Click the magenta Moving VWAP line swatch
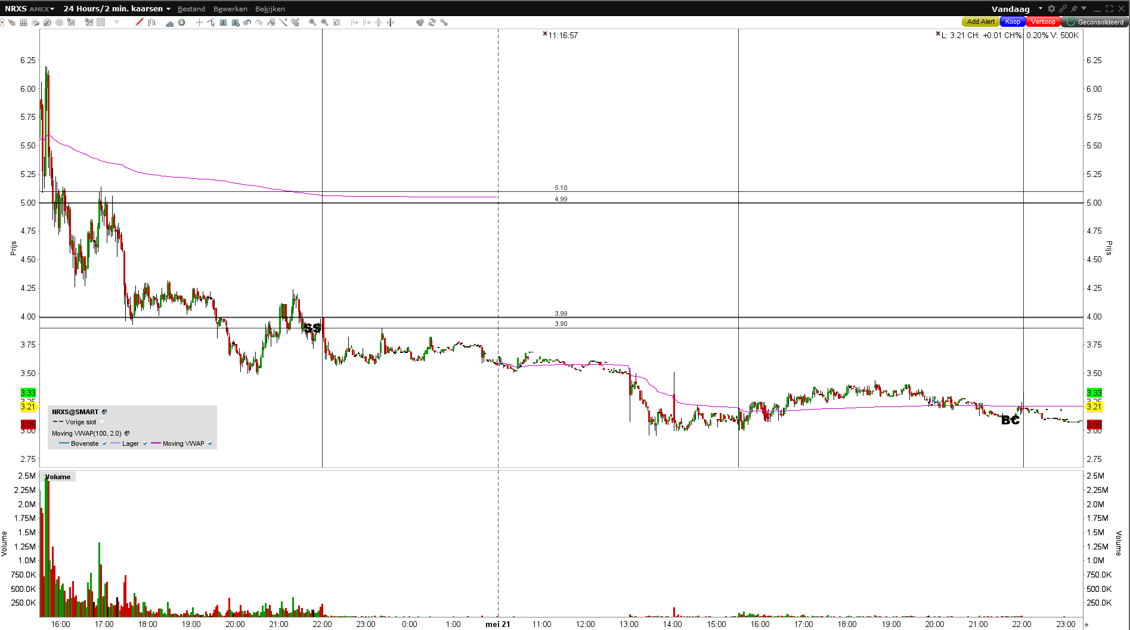The height and width of the screenshot is (630, 1130). (156, 443)
